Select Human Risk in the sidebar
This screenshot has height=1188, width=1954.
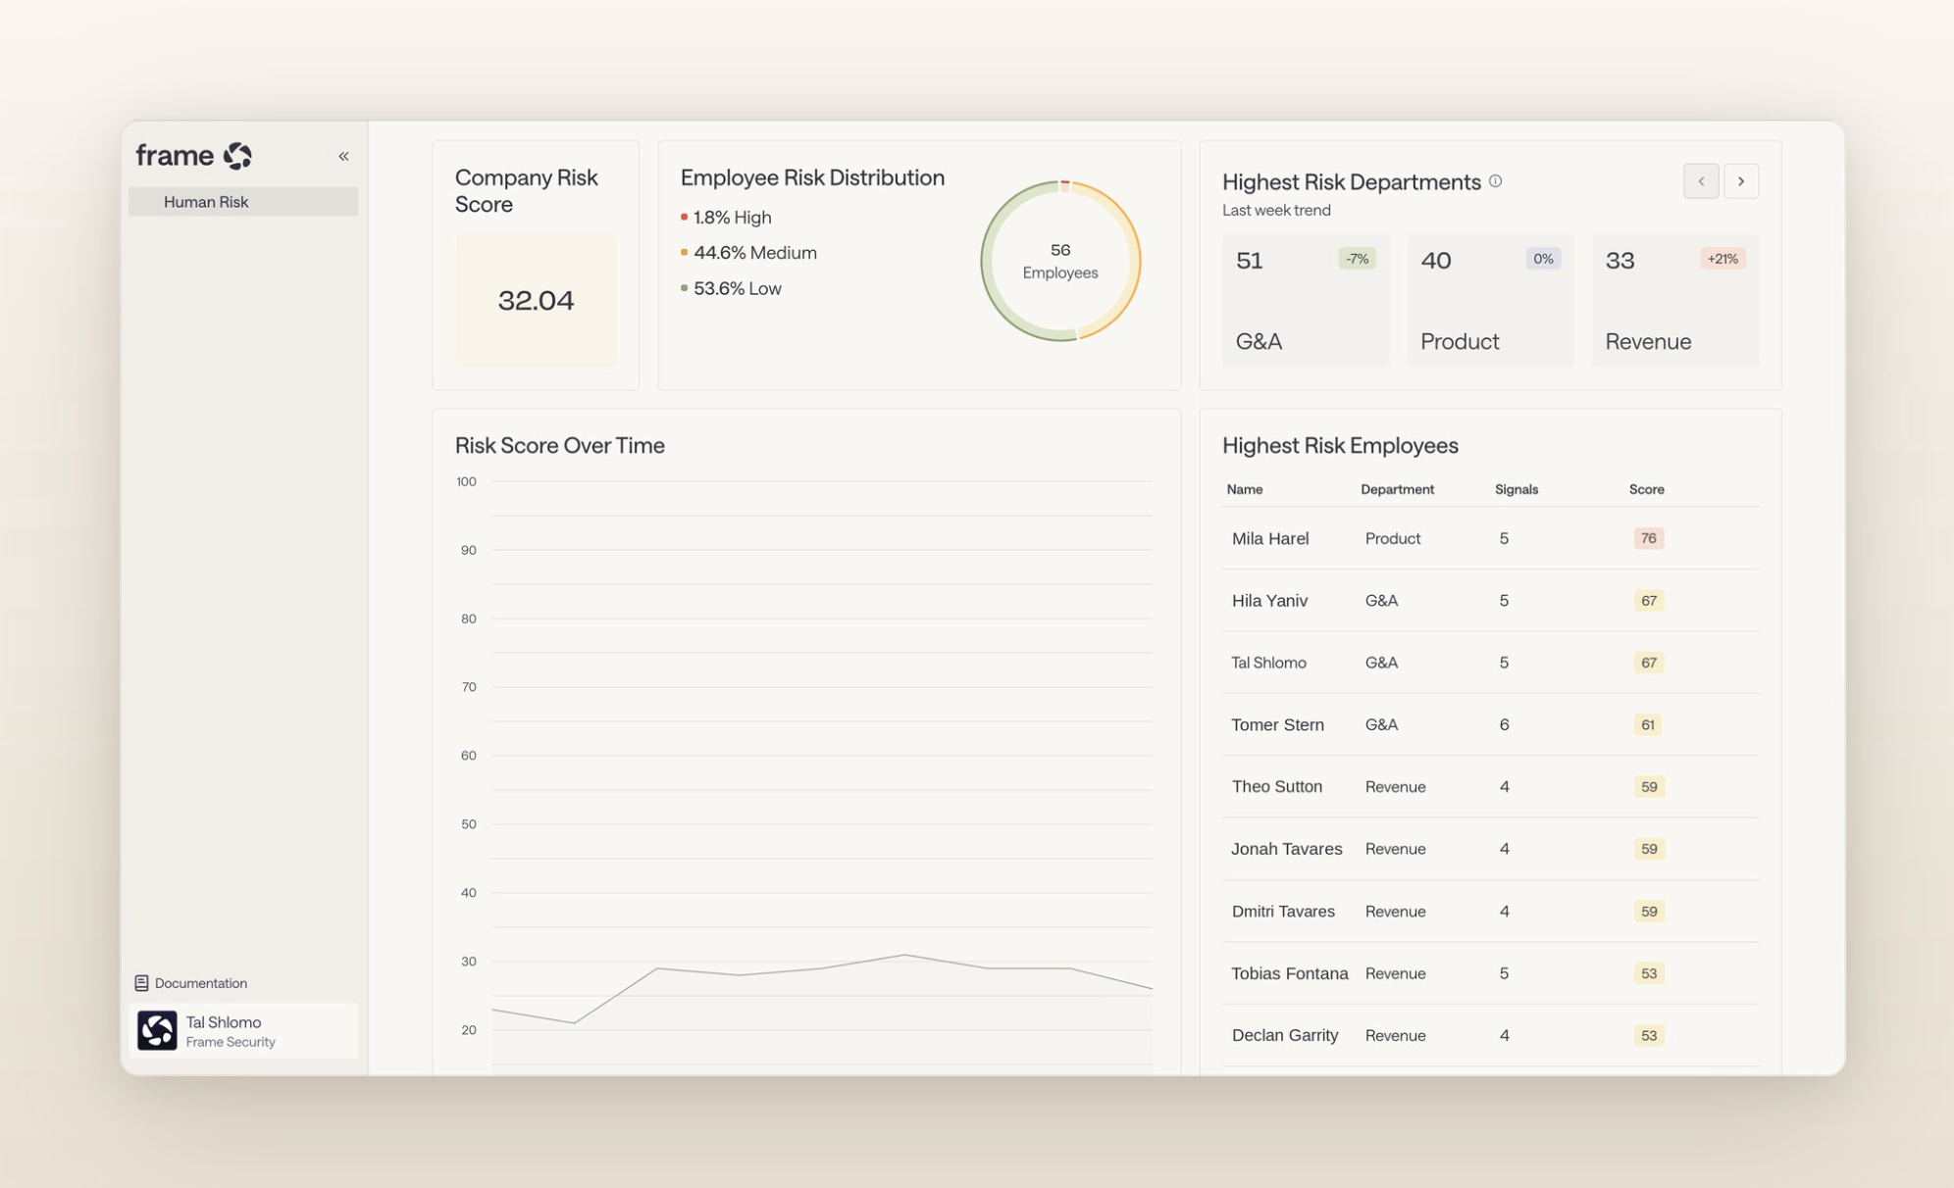click(243, 202)
